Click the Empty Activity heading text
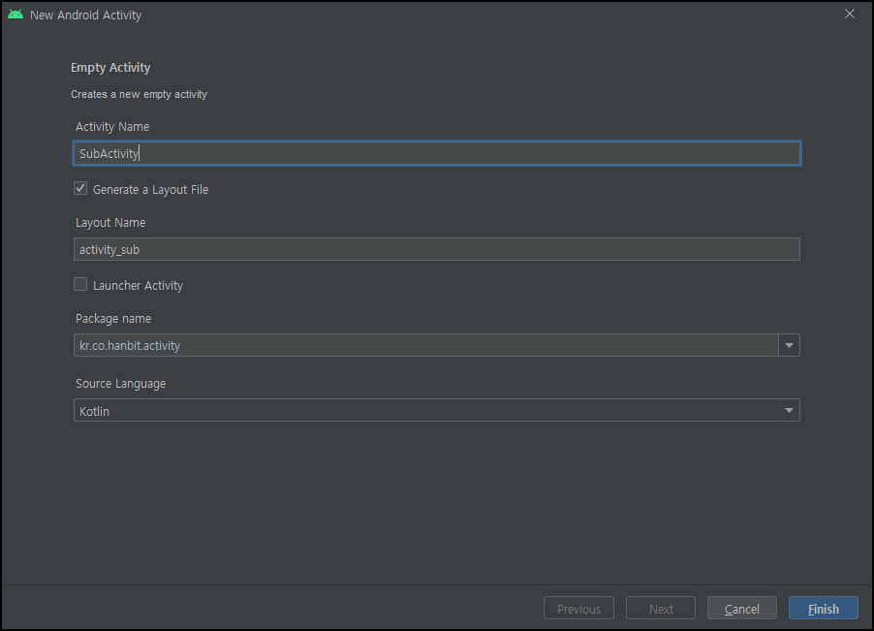This screenshot has height=631, width=874. click(110, 68)
